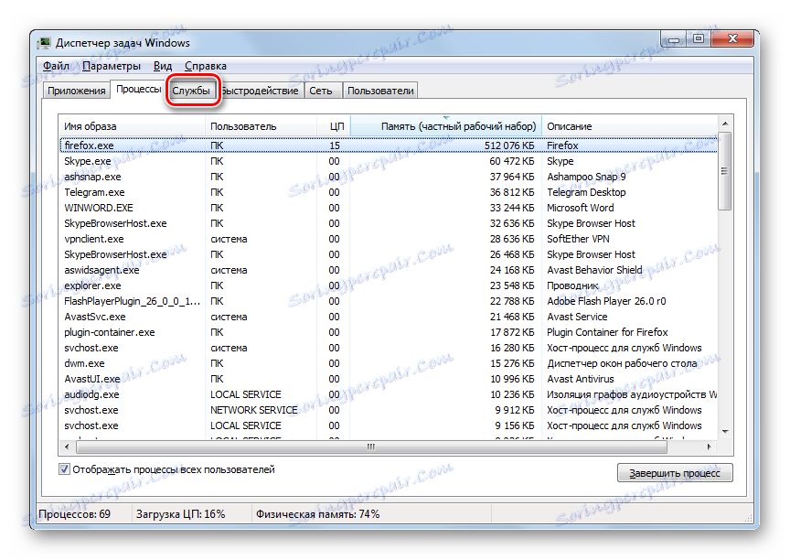Viewport: 790px width, 560px height.
Task: Select the vpnclient.exe process
Action: point(388,239)
